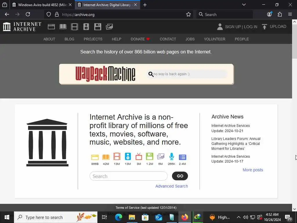Open the VOLUNTEER menu item
Image resolution: width=297 pixels, height=223 pixels.
215,39
